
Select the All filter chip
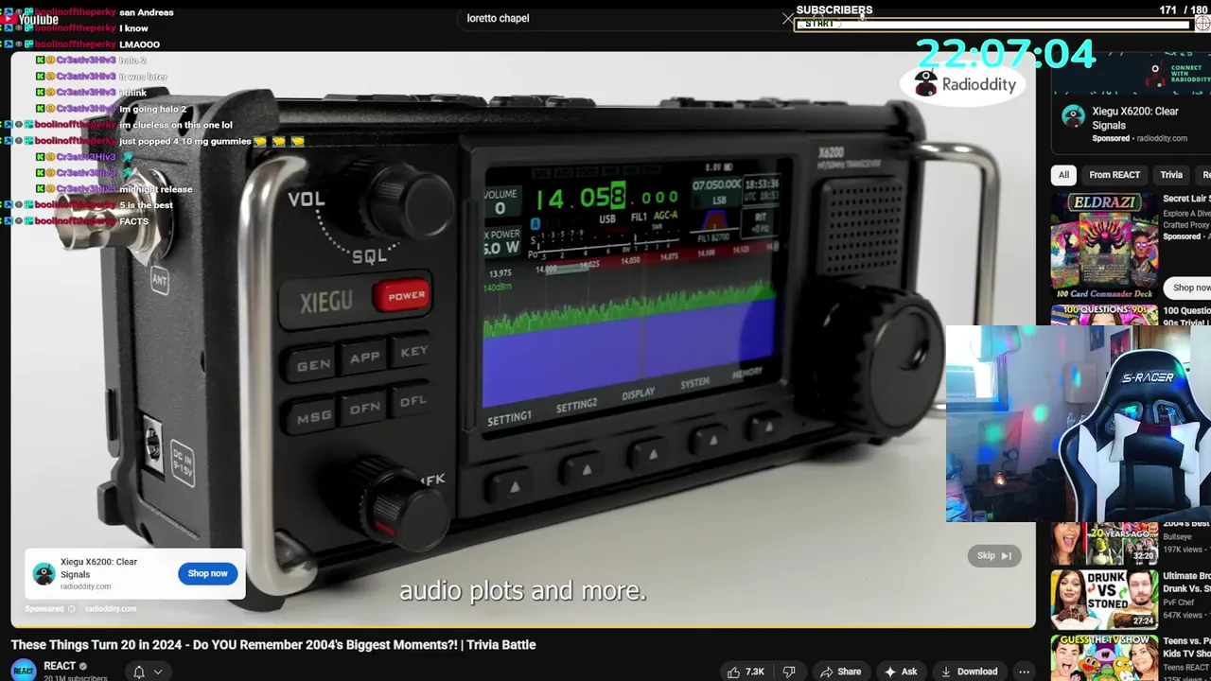[x=1063, y=175]
